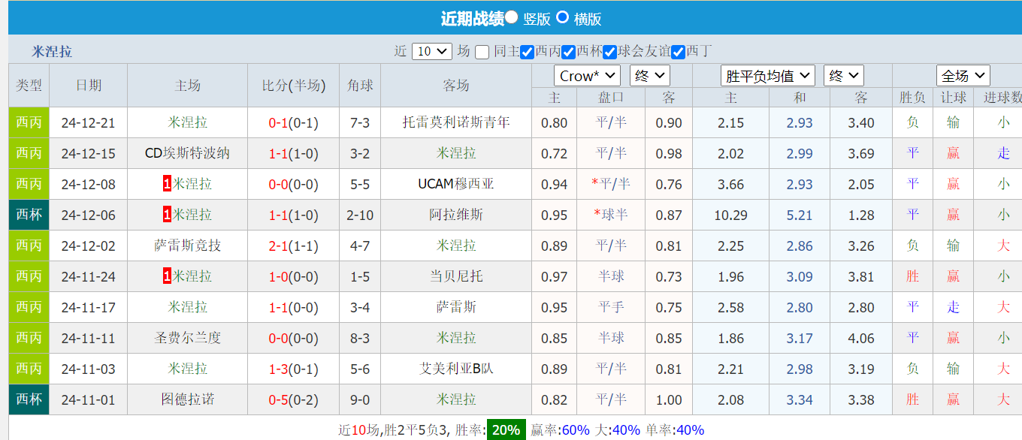Open the Crow* odds company dropdown
Viewport: 1022px width, 440px height.
click(x=586, y=75)
